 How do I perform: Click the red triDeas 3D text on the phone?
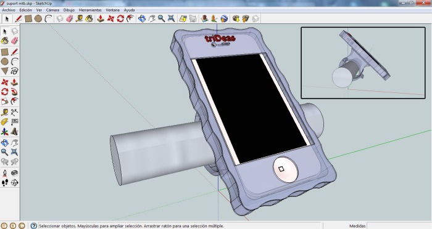(x=220, y=39)
